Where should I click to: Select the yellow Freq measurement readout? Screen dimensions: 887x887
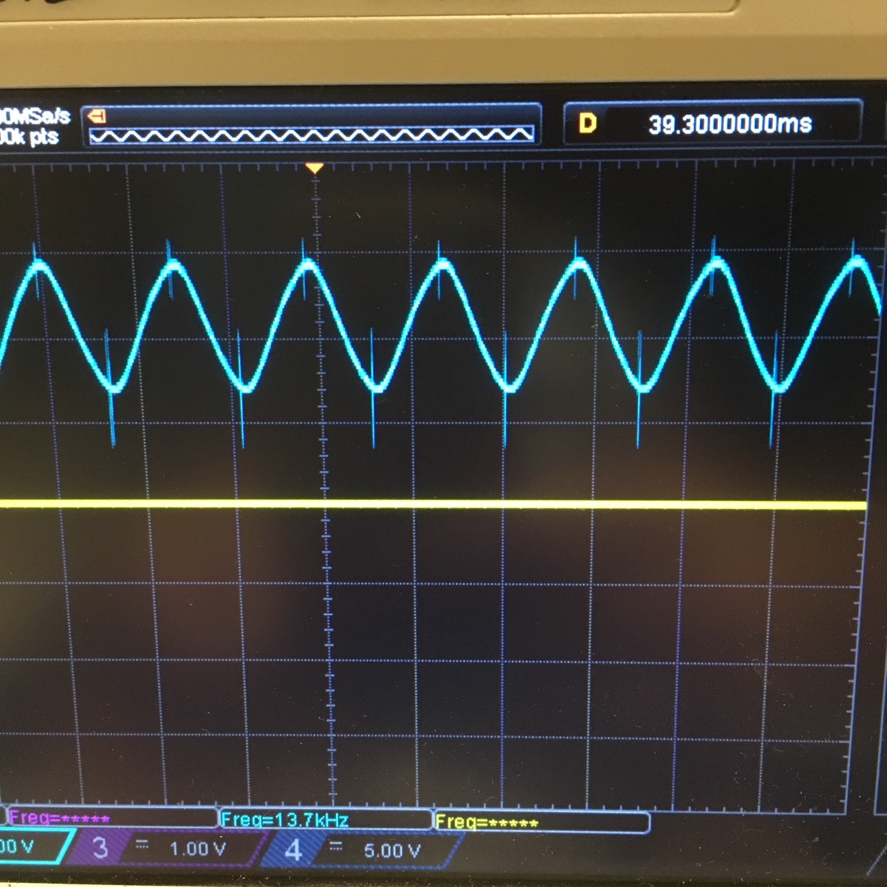[x=487, y=822]
